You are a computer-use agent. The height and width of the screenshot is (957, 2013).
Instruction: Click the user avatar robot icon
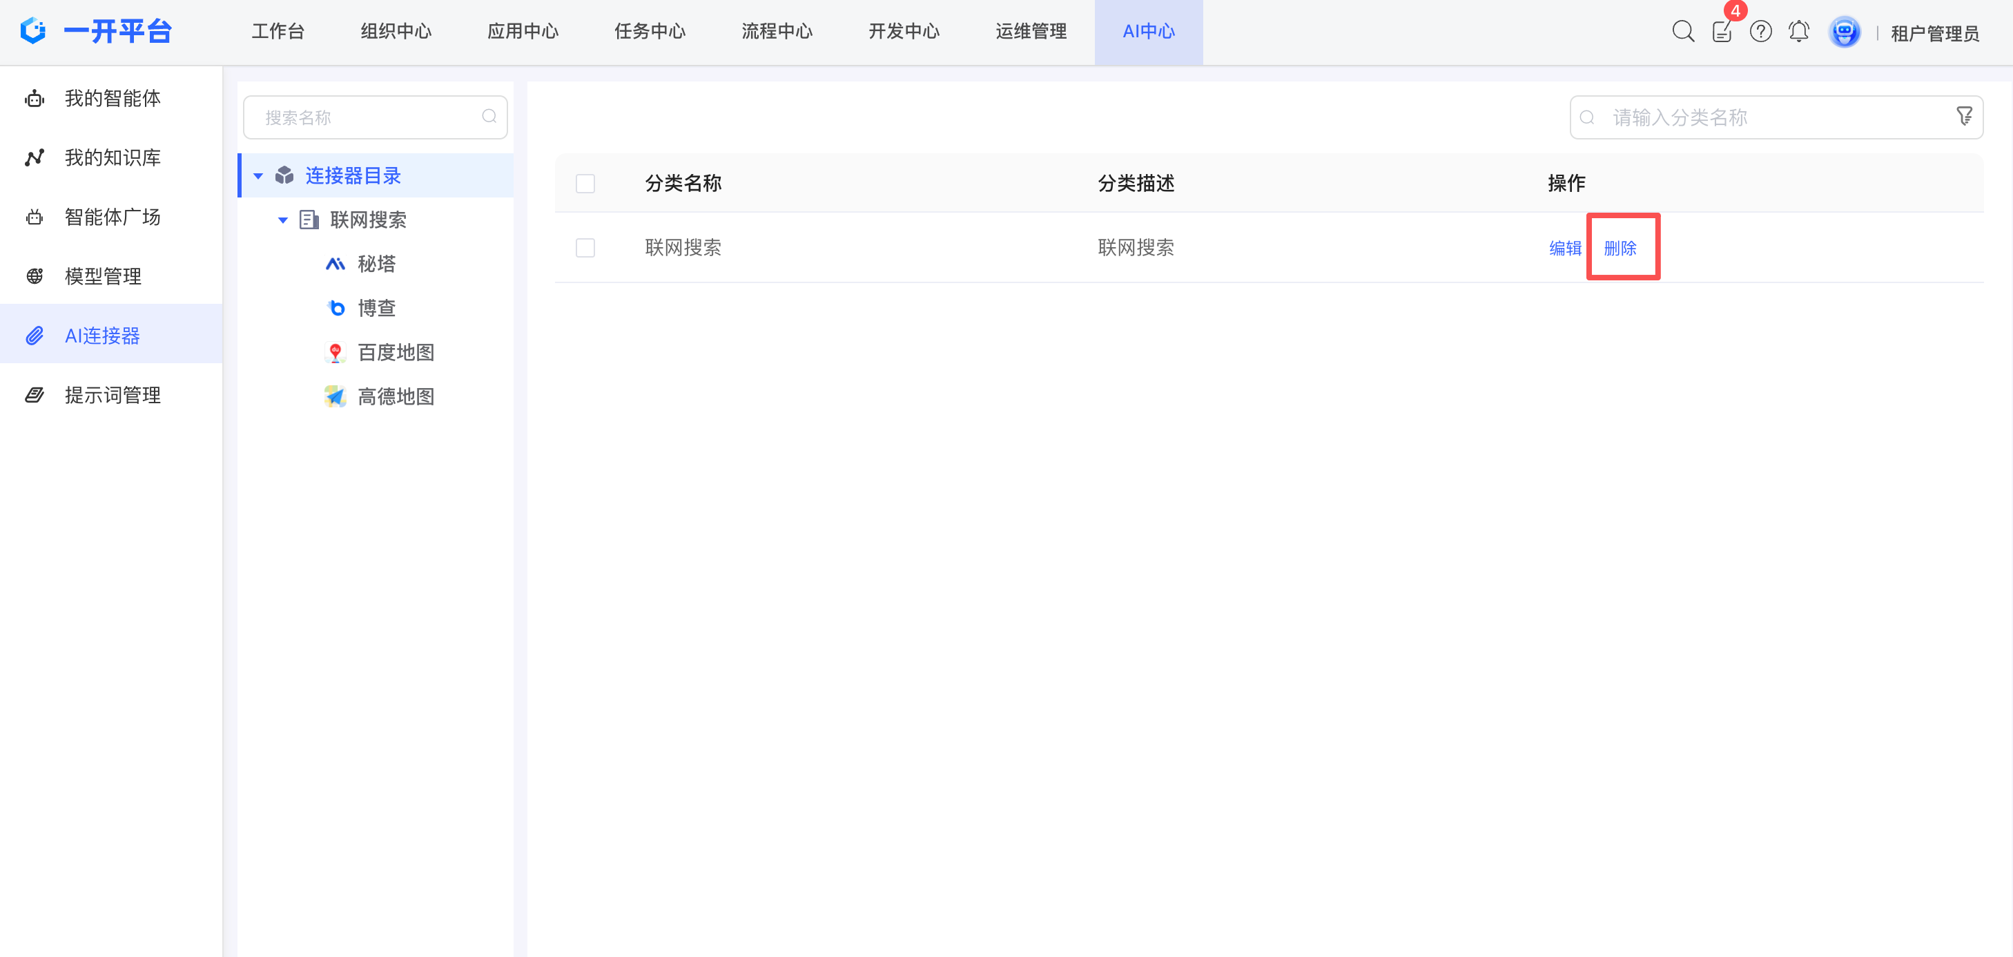pyautogui.click(x=1844, y=32)
